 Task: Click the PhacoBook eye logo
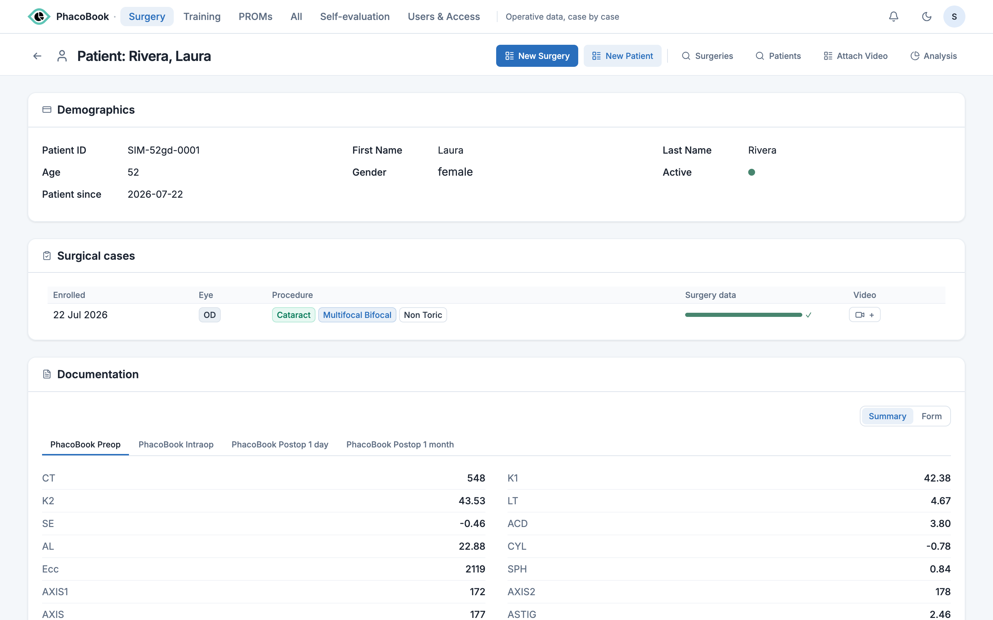click(39, 17)
